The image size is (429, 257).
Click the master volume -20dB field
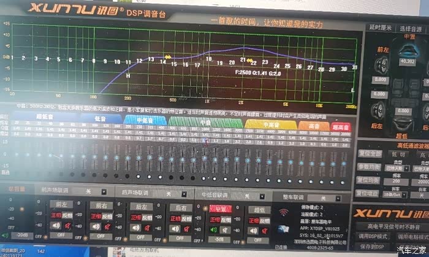(22, 236)
